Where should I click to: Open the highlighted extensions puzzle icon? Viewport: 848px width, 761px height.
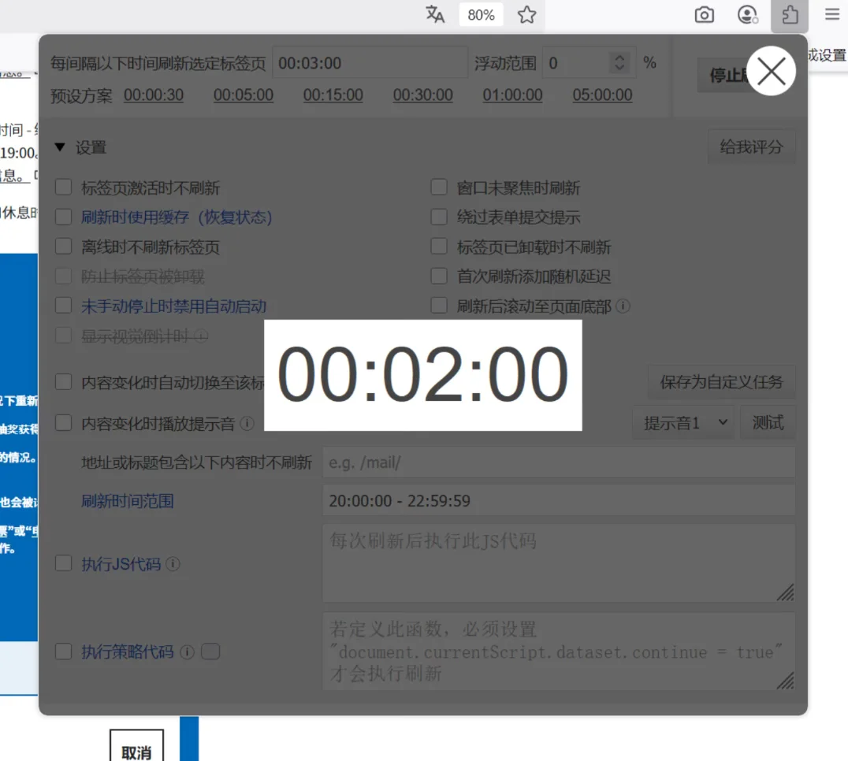pos(790,14)
